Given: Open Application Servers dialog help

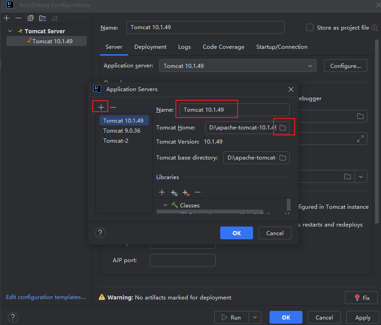Looking at the screenshot, I should point(100,233).
